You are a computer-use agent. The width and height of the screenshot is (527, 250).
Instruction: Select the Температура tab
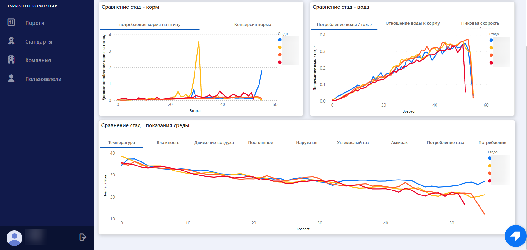[121, 142]
